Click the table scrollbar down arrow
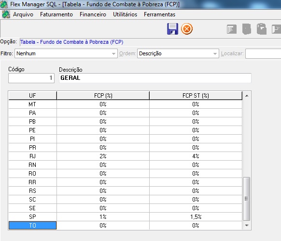This screenshot has width=281, height=241. 247,226
